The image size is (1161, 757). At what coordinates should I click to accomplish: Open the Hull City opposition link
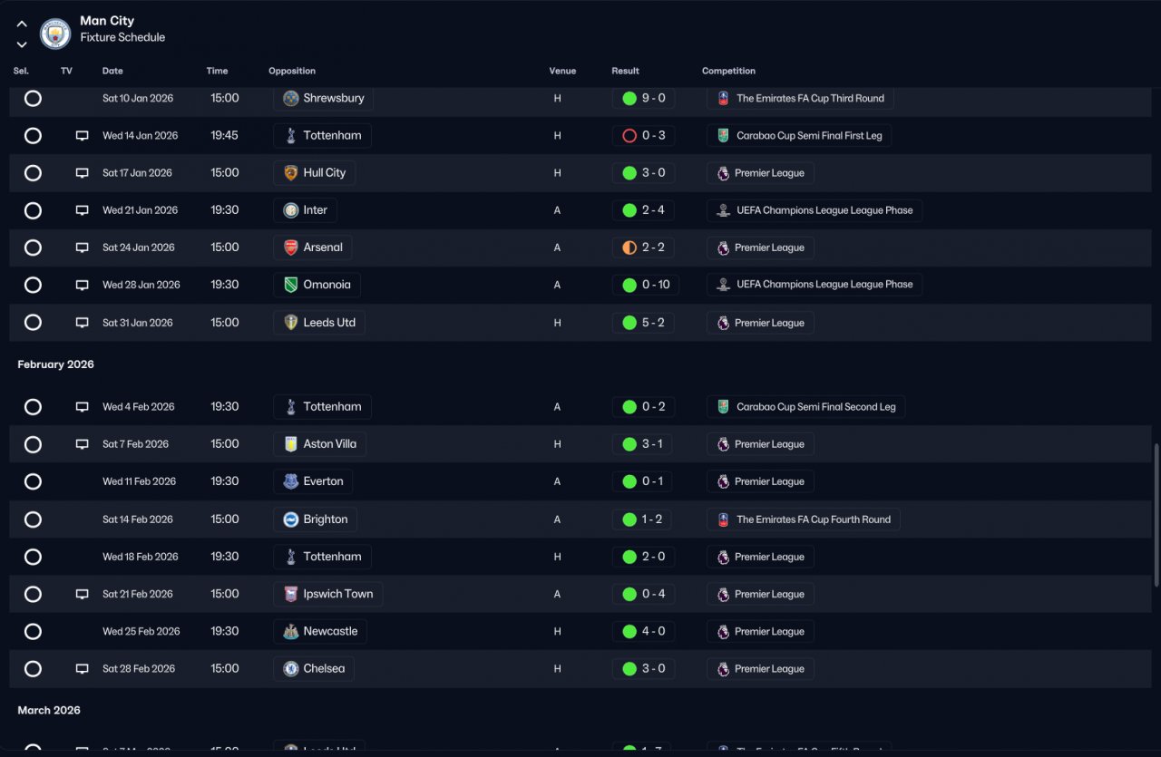[x=314, y=173]
